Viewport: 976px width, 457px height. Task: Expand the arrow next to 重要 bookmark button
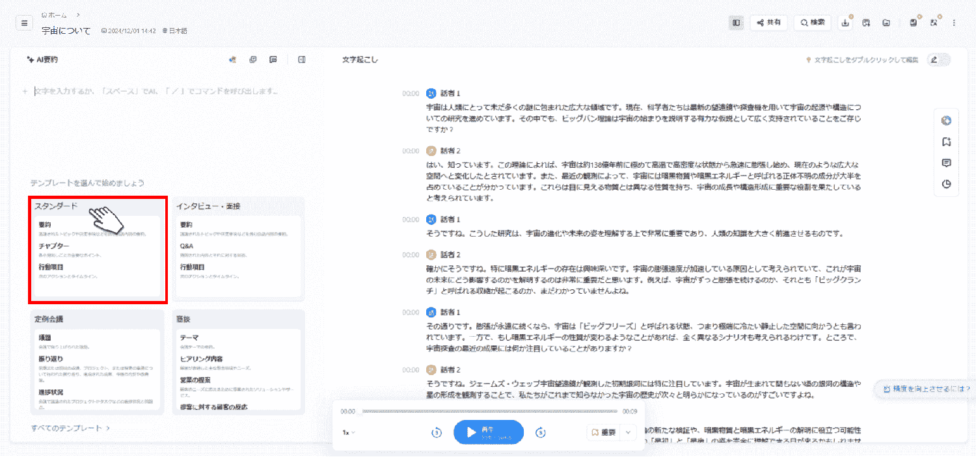point(628,432)
